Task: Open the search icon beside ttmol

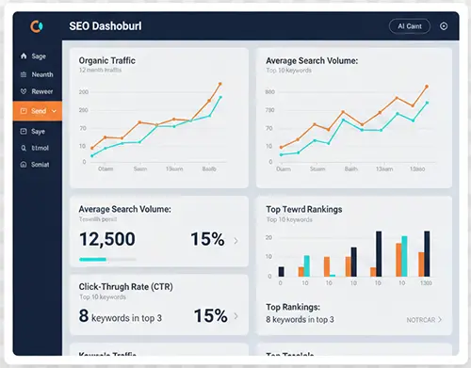Action: coord(24,148)
